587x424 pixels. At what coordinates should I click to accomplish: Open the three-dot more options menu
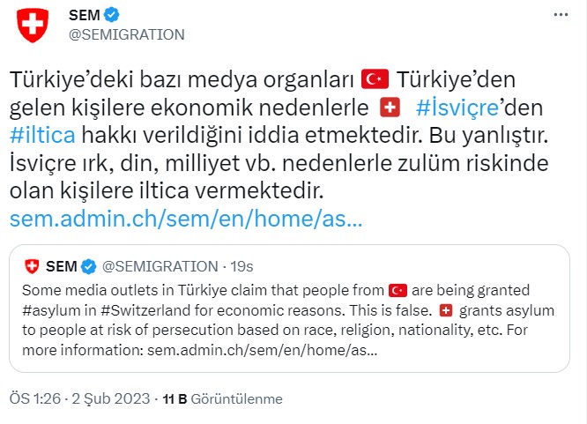[561, 15]
